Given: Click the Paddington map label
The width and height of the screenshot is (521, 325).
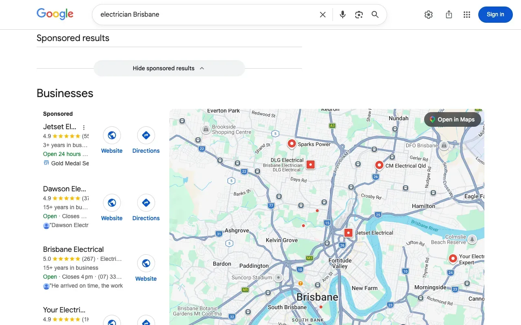Looking at the screenshot, I should coord(254,266).
